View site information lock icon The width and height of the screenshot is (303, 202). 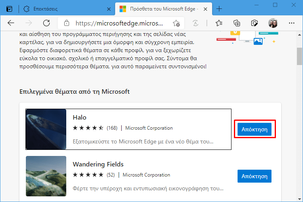tap(67, 23)
